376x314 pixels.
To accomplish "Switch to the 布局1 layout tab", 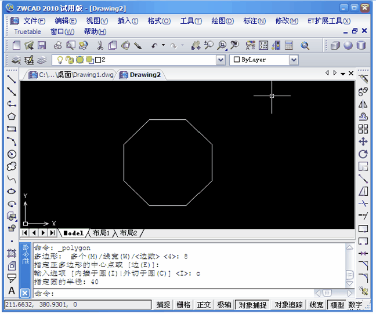I will 101,233.
